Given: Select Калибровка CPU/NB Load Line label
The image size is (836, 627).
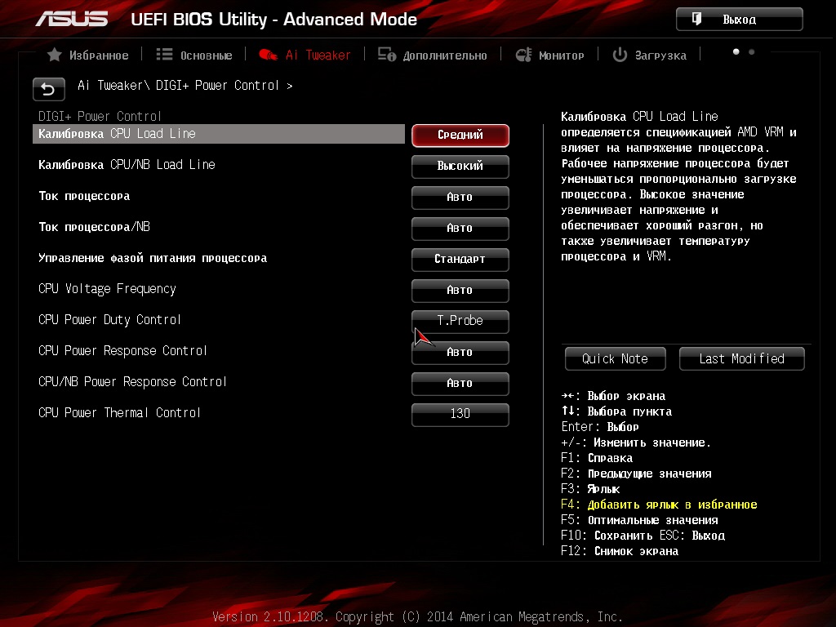Looking at the screenshot, I should point(127,165).
